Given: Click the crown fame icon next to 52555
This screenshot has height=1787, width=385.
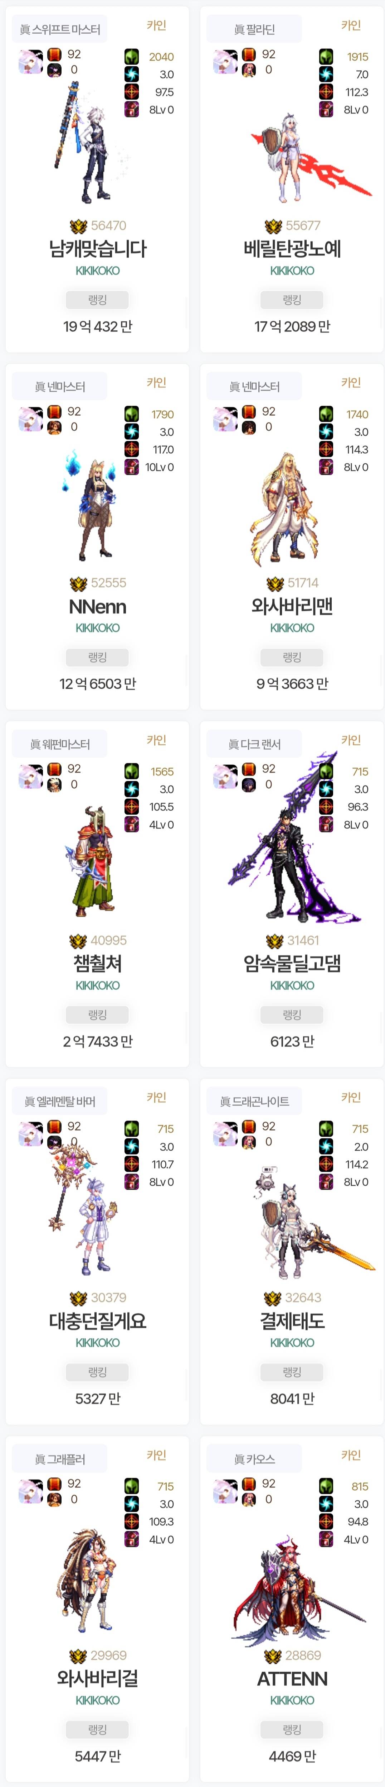Looking at the screenshot, I should [x=78, y=583].
